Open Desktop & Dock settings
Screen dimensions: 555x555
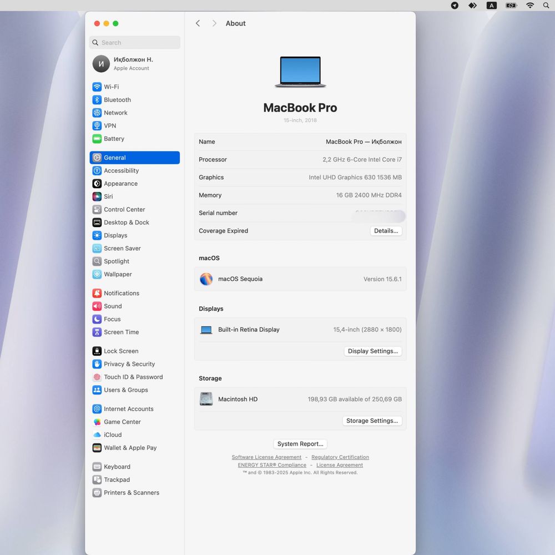pyautogui.click(x=134, y=223)
